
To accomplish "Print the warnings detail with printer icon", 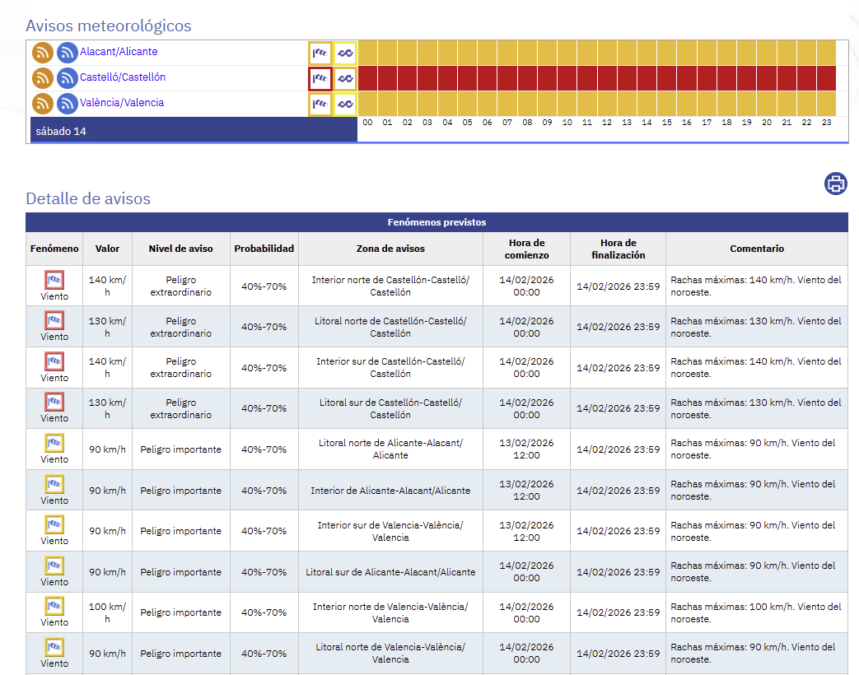I will pos(836,184).
